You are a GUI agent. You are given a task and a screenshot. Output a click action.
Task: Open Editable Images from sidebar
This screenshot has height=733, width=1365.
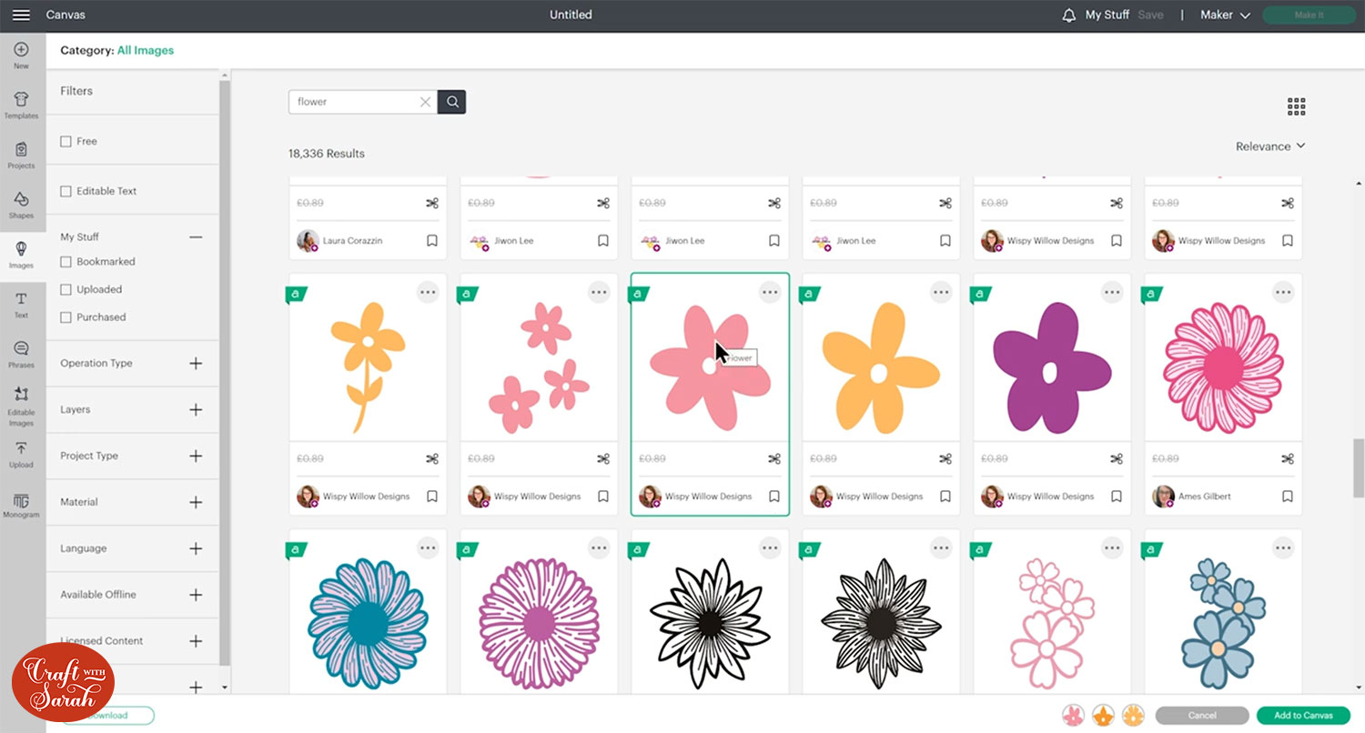[21, 407]
